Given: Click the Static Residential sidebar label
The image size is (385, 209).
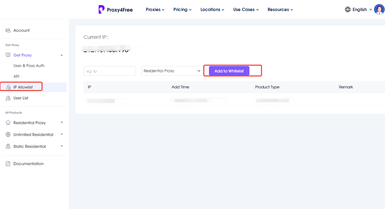Looking at the screenshot, I should point(30,147).
